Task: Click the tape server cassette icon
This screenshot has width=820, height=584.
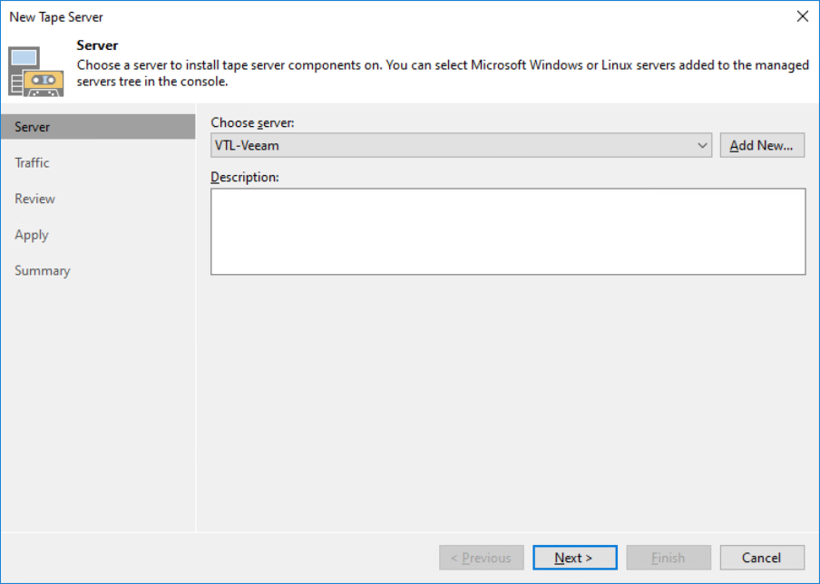Action: coord(36,71)
